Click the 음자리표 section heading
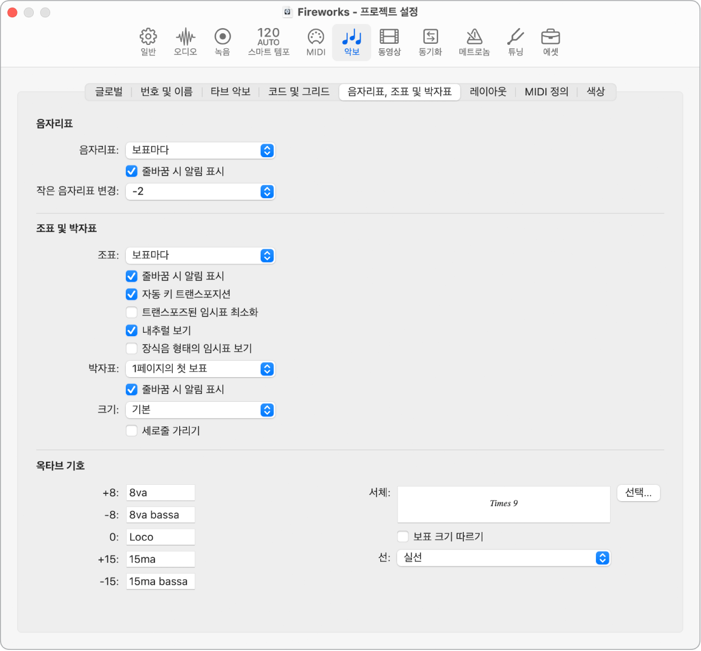This screenshot has width=701, height=651. click(54, 124)
